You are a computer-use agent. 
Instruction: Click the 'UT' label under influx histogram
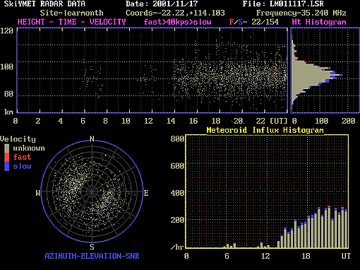click(346, 256)
